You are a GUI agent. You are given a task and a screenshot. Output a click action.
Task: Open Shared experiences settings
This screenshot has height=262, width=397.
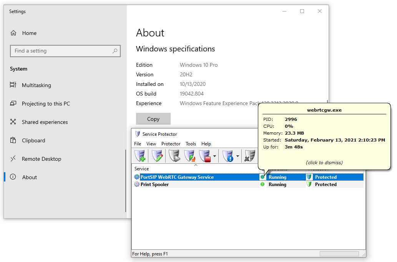[x=45, y=122]
